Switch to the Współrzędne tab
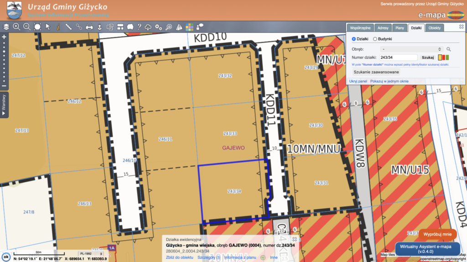This screenshot has width=467, height=262. tap(360, 28)
